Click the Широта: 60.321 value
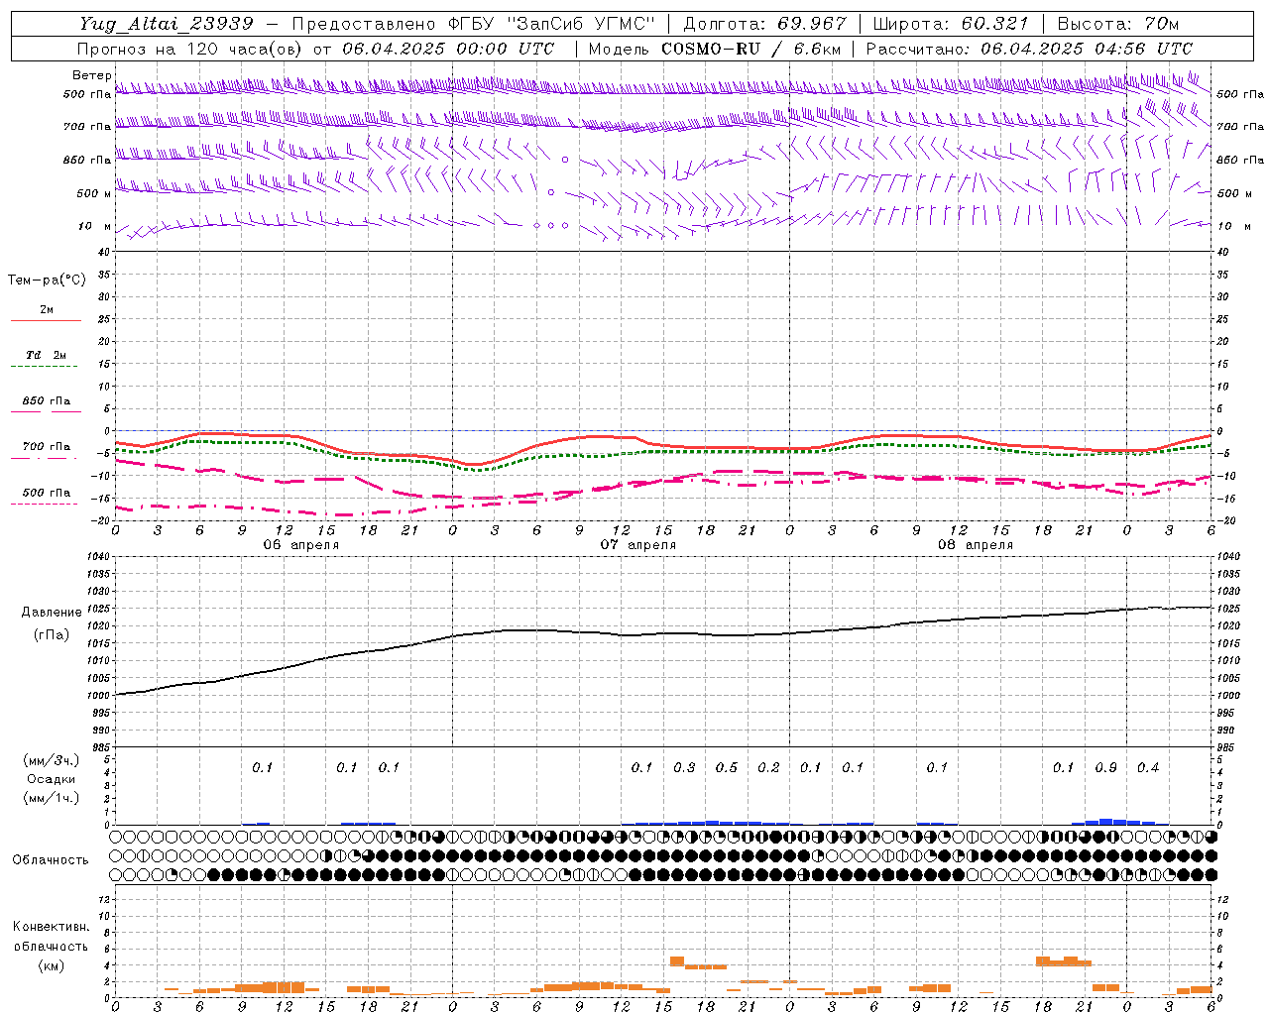 tap(951, 24)
